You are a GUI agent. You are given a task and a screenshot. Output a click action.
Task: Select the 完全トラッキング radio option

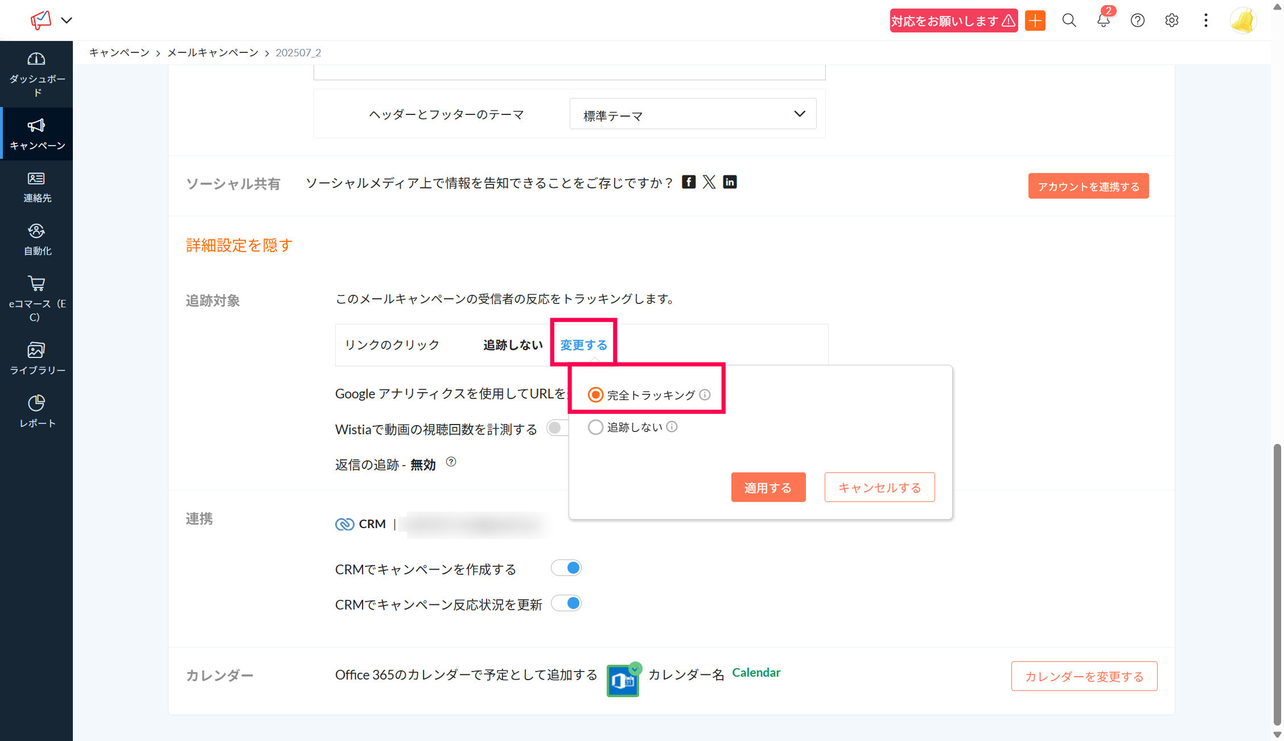(x=595, y=394)
